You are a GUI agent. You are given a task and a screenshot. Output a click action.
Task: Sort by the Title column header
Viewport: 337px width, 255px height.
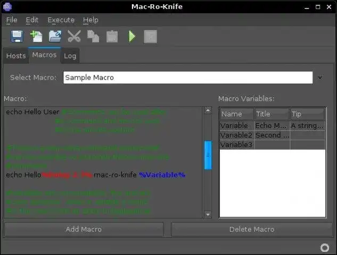coord(272,114)
